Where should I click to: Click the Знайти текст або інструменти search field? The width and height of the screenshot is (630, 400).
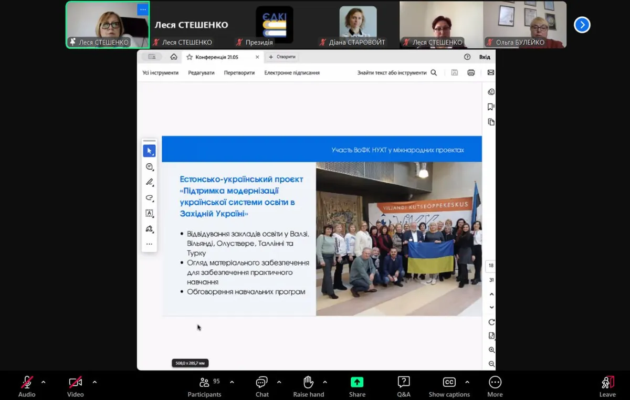coord(397,72)
